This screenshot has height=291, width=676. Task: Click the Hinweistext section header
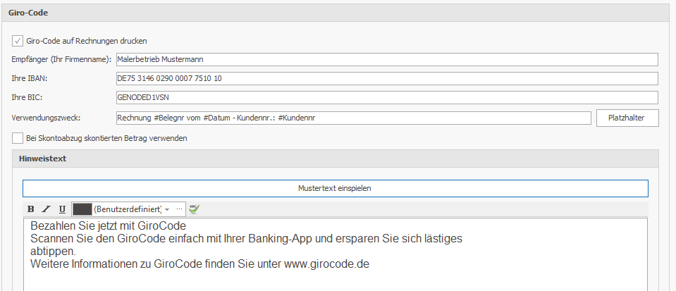pyautogui.click(x=43, y=159)
